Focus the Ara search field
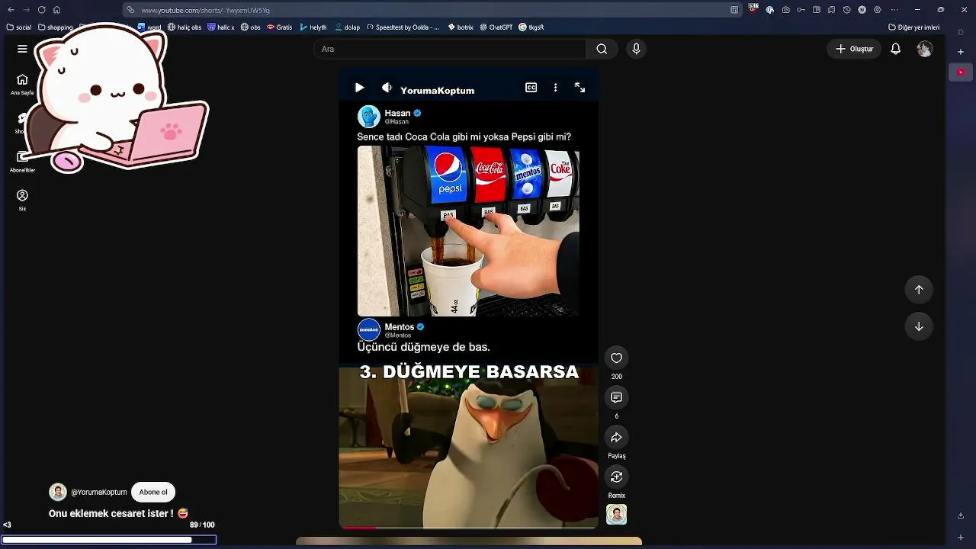 click(x=449, y=49)
